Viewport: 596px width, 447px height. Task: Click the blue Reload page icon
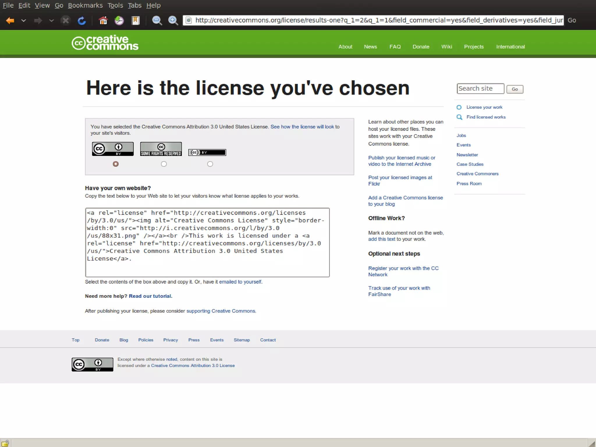(x=82, y=20)
